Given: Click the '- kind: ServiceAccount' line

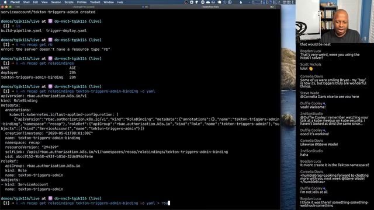Looking at the screenshot, I should [x=25, y=184].
